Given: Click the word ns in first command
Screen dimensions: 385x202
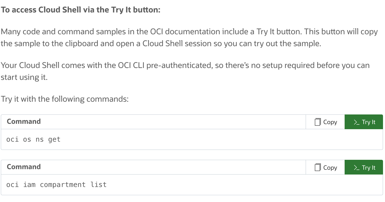Looking at the screenshot, I should [40, 139].
